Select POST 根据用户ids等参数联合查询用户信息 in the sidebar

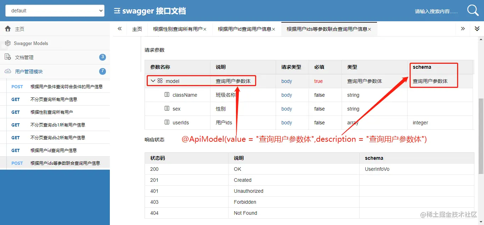(x=55, y=163)
